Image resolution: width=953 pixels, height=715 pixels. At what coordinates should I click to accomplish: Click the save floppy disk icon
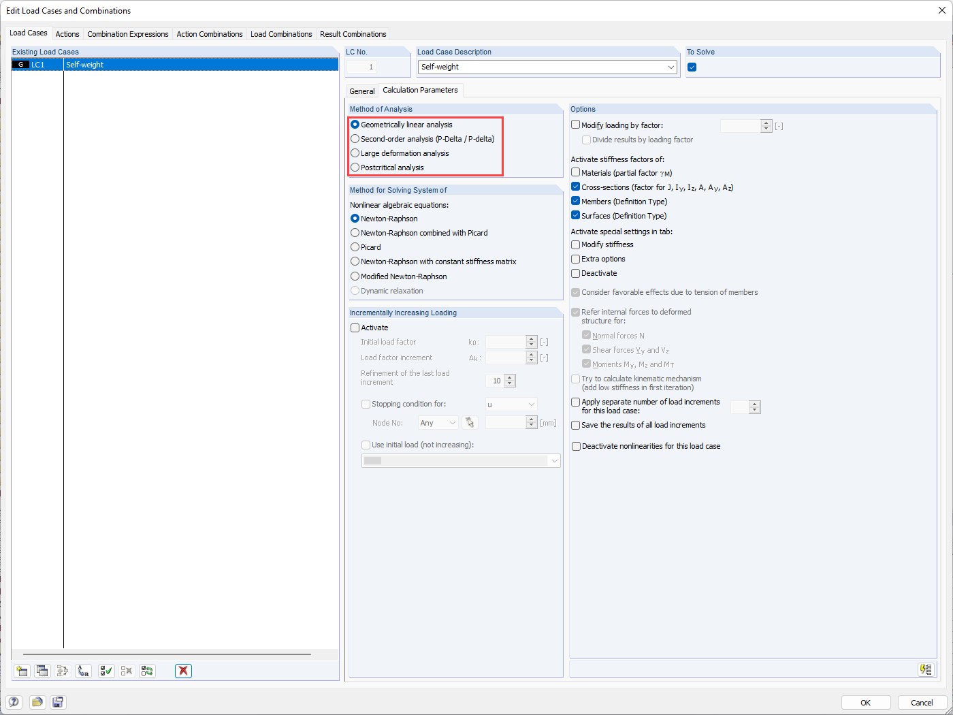tap(58, 702)
